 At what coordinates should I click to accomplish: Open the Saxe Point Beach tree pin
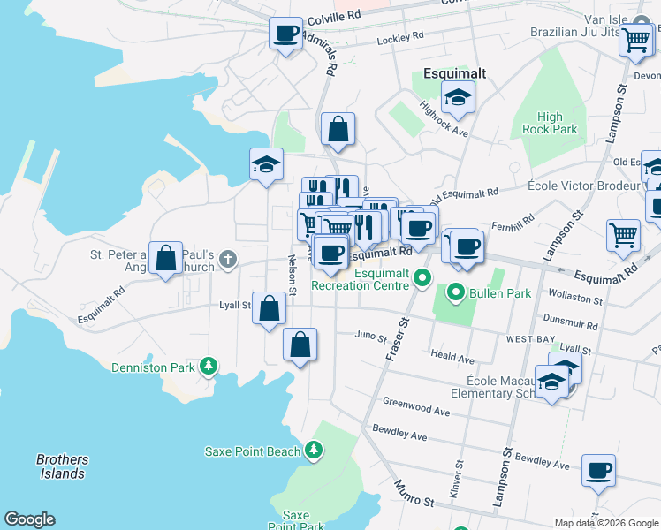tap(313, 450)
